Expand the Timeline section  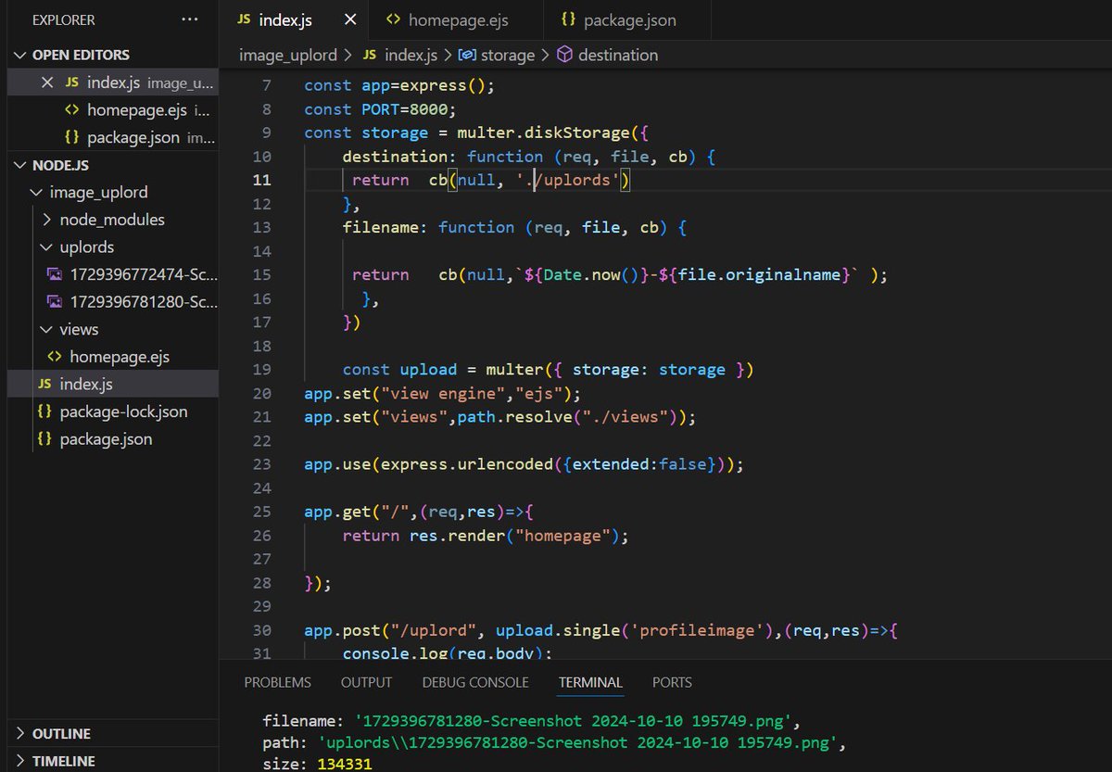point(20,761)
